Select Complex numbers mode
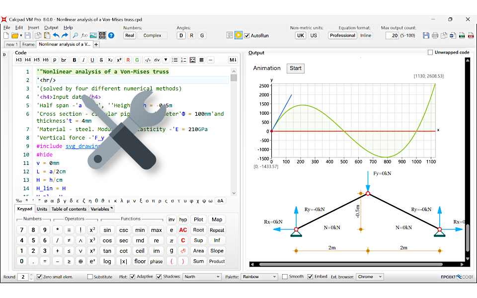 tap(152, 35)
